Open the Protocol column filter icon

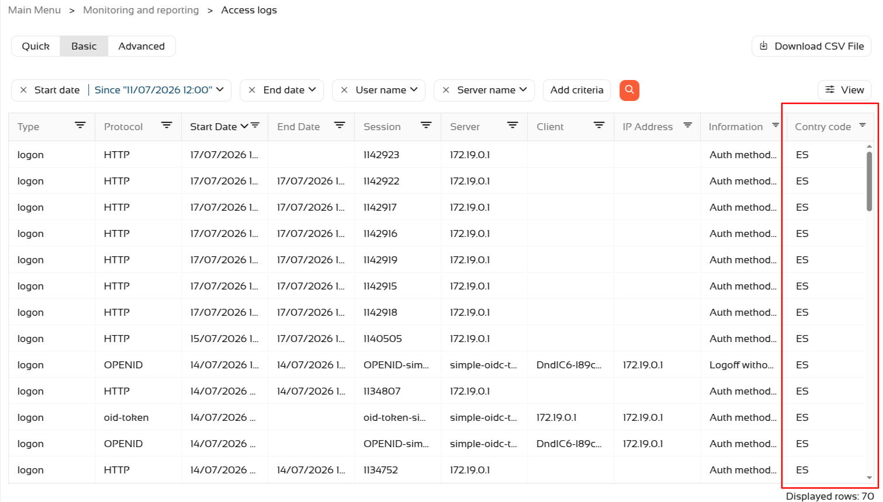point(167,125)
